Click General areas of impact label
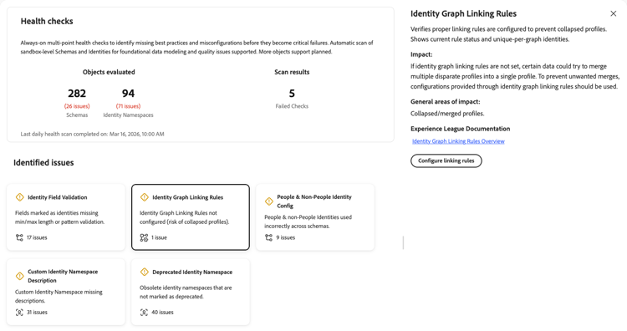This screenshot has height=331, width=627. point(445,101)
